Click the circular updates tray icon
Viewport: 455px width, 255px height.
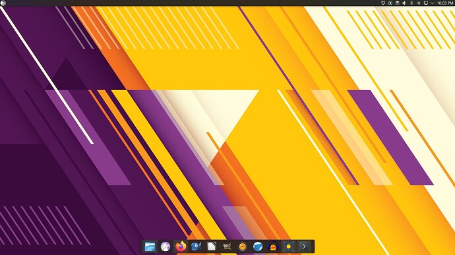point(390,3)
